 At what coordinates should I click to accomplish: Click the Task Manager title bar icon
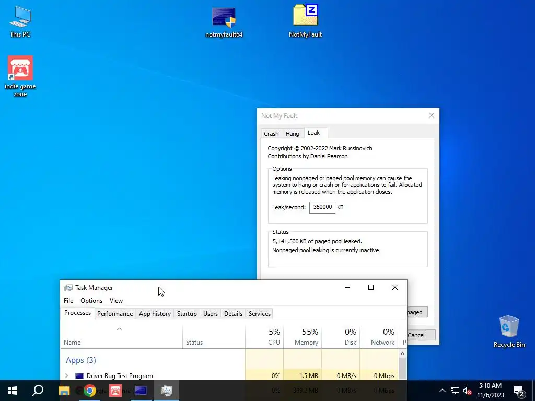(x=68, y=288)
